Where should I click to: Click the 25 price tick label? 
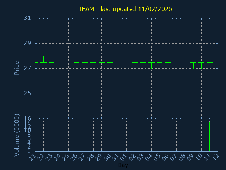click(28, 93)
